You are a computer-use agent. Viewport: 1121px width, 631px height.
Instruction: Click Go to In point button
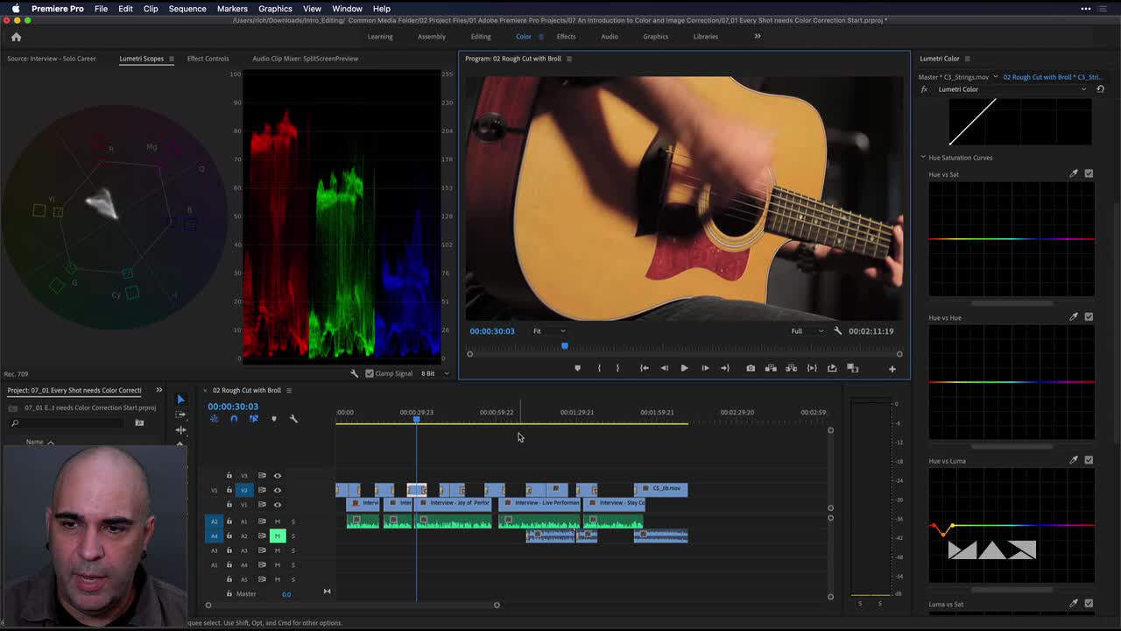pos(644,368)
